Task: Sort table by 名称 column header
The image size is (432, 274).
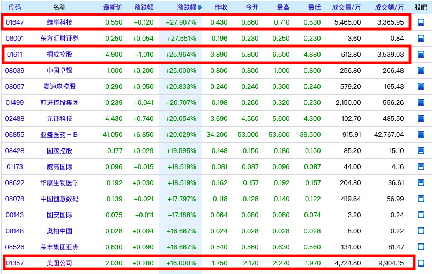Action: pyautogui.click(x=59, y=7)
